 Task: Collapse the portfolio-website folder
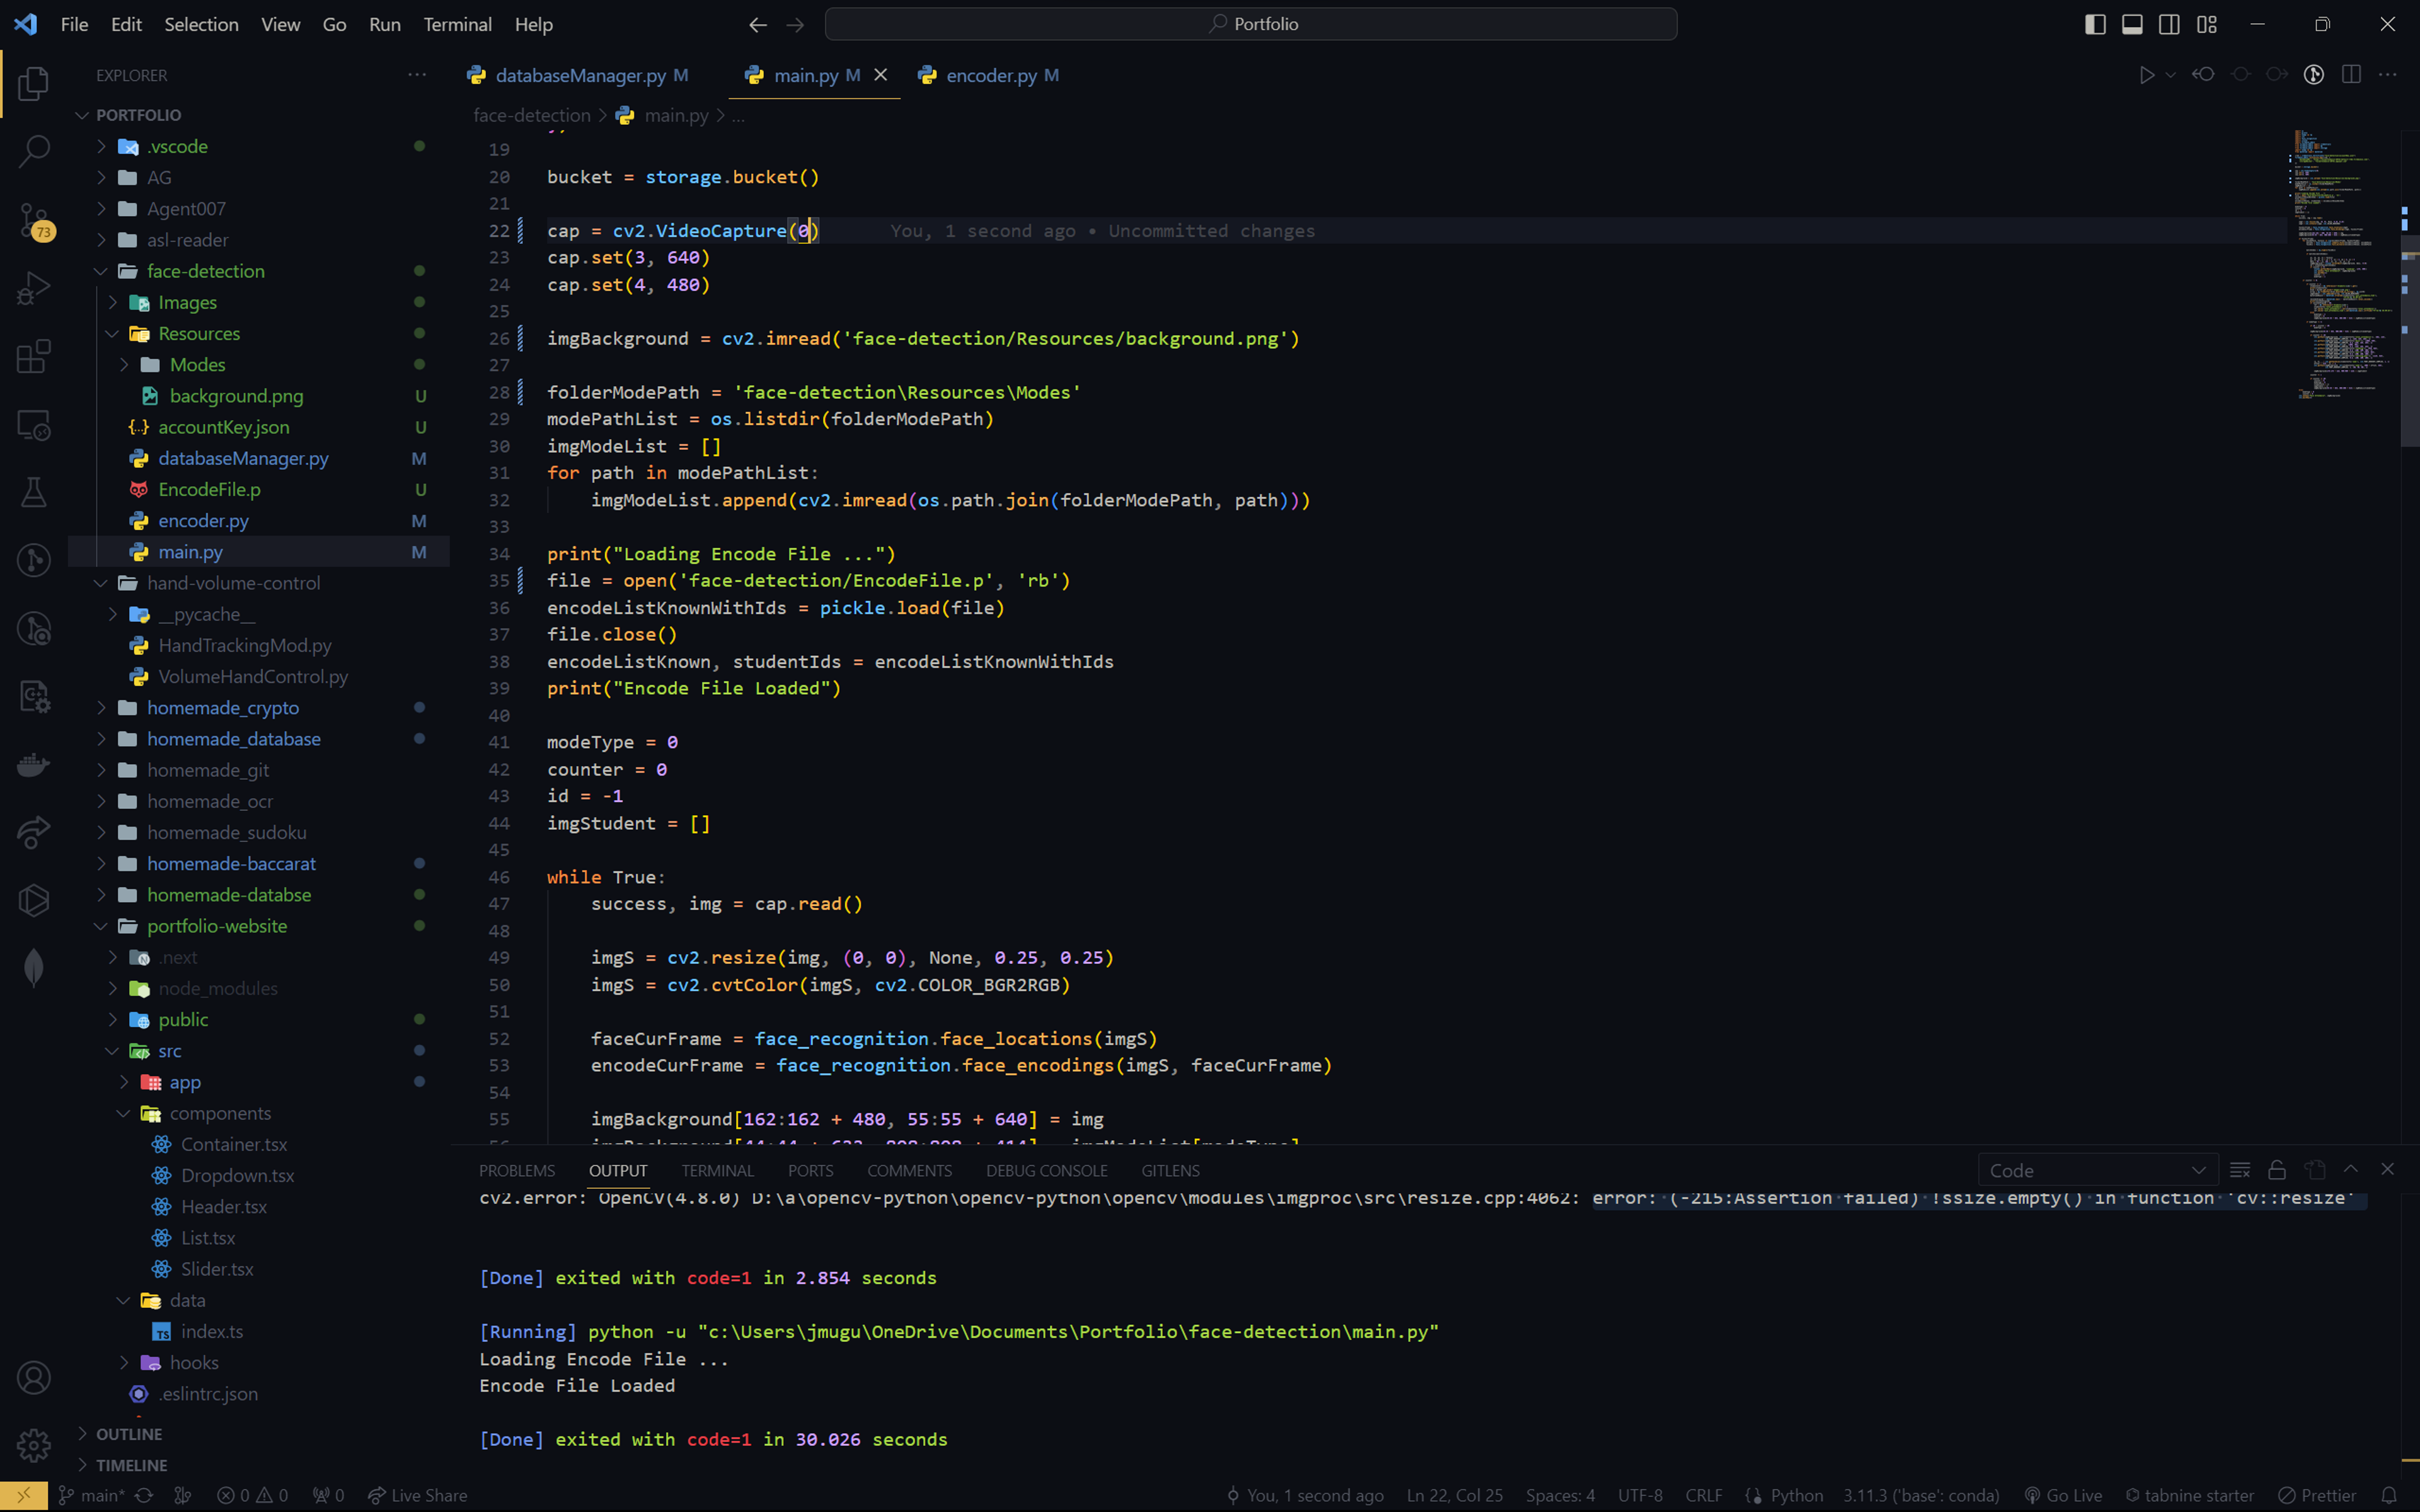[x=258, y=926]
